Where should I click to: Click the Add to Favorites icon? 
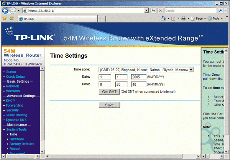pyautogui.click(x=11, y=18)
